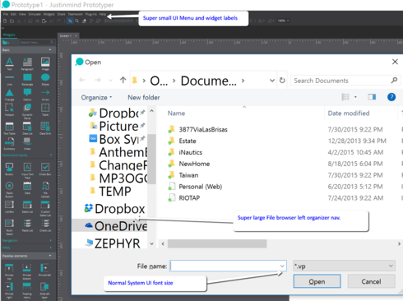Select the Callout widget
The height and width of the screenshot is (301, 403).
click(x=27, y=95)
